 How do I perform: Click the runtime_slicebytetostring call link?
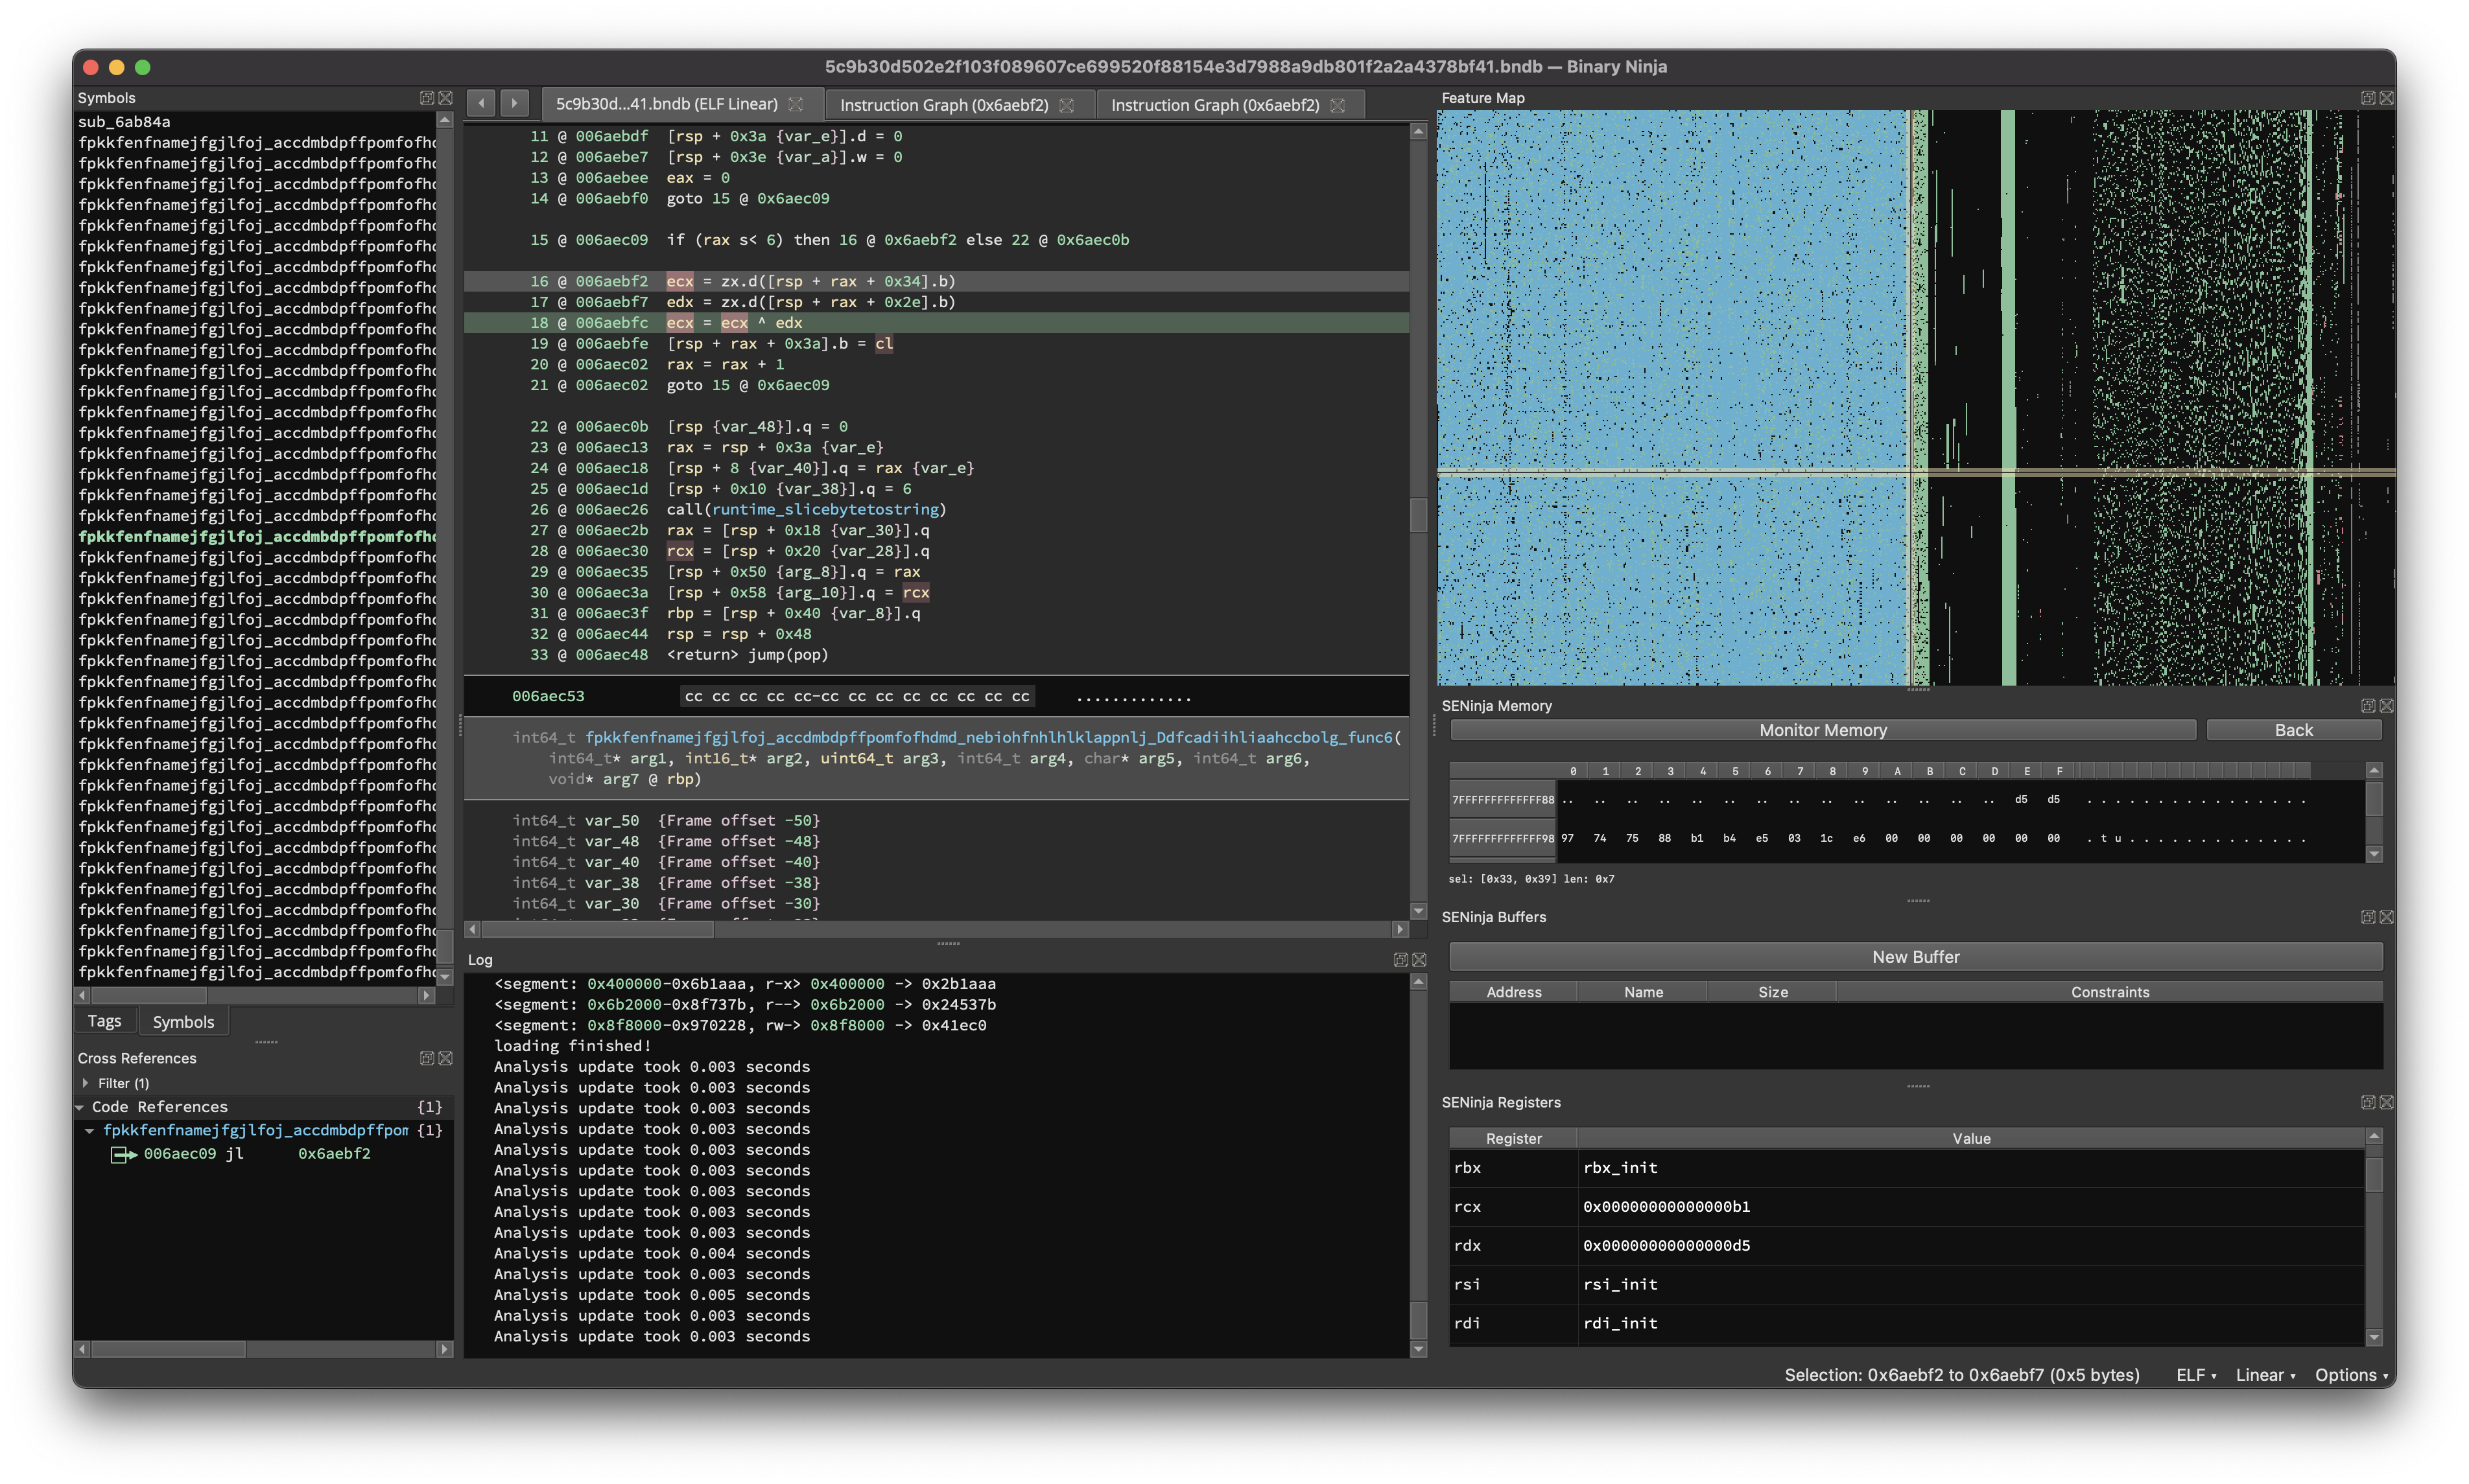click(824, 510)
